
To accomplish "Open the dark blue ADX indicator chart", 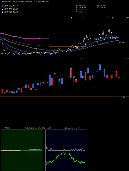I will tap(66, 150).
